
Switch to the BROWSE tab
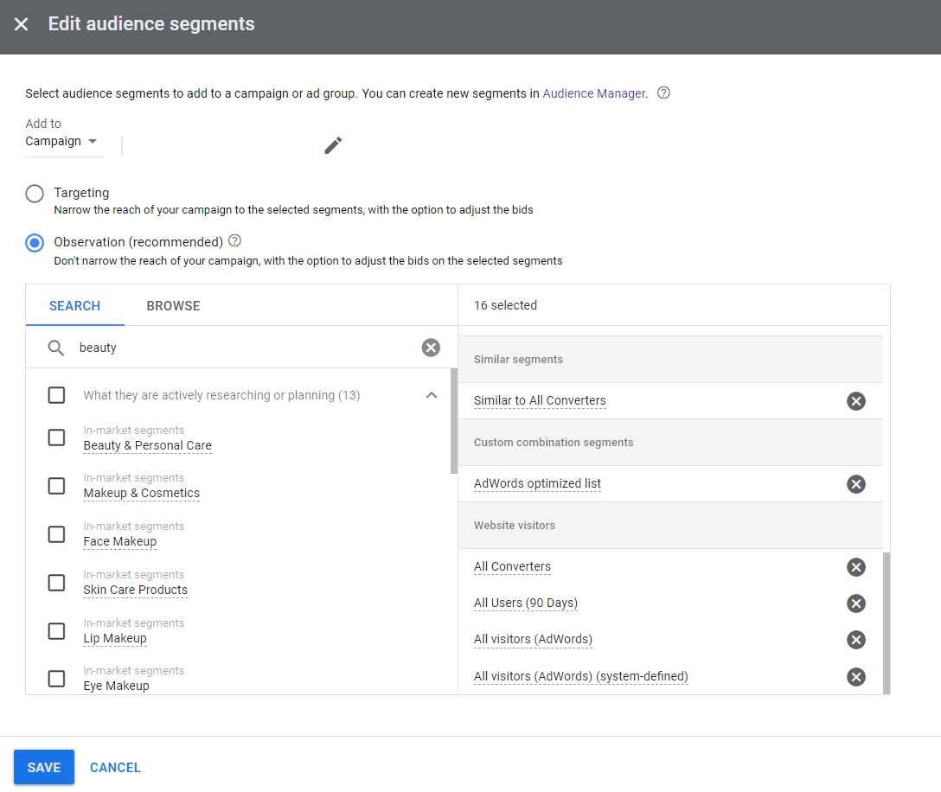[174, 306]
